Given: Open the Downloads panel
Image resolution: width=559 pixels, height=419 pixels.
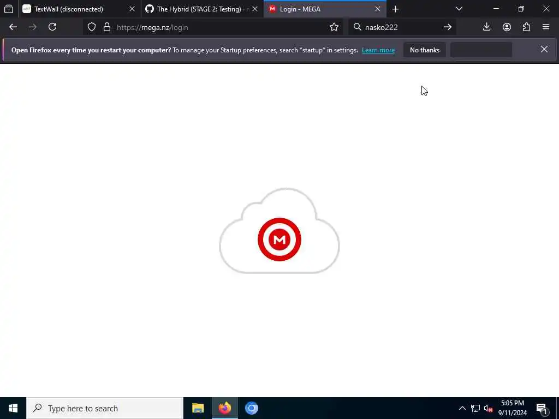Looking at the screenshot, I should [x=486, y=27].
